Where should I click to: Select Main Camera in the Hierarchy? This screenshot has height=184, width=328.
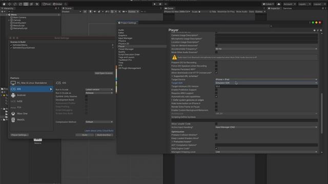click(x=19, y=17)
